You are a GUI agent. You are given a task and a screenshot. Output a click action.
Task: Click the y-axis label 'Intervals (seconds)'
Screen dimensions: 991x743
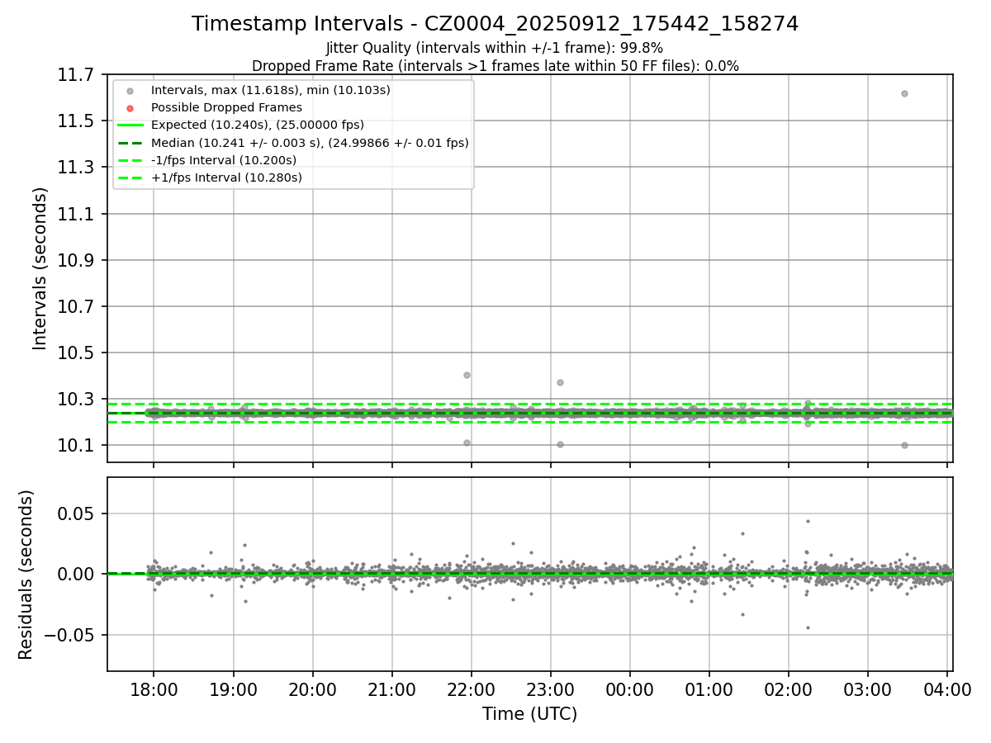click(40, 268)
